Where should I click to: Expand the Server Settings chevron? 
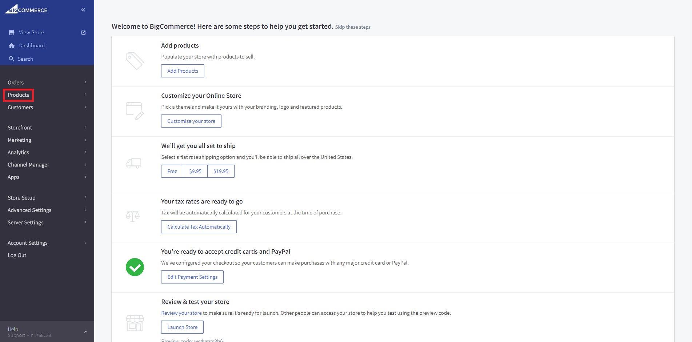click(x=85, y=222)
